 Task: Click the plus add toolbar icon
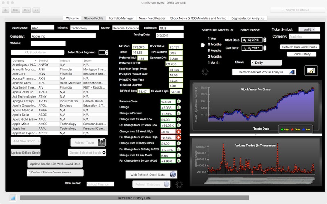6,10
